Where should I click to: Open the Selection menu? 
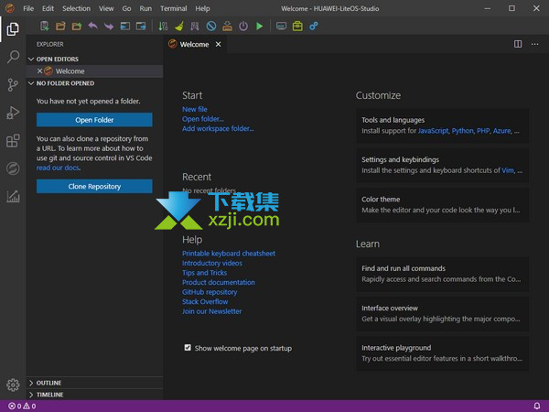[x=76, y=8]
